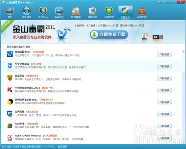
Task: Click the AVG杀毒 description text
Action: (53, 127)
